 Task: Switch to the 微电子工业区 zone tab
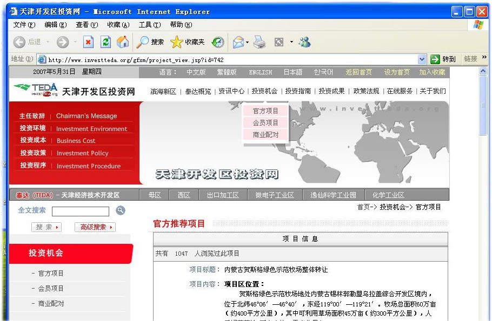tap(275, 195)
